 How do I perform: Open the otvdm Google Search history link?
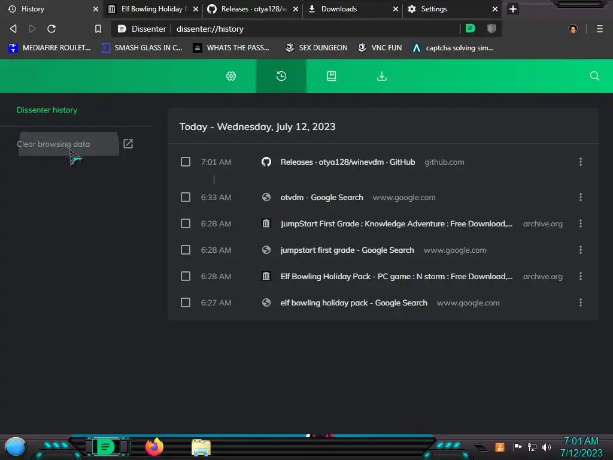[321, 198]
